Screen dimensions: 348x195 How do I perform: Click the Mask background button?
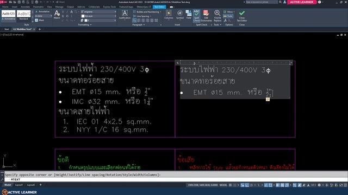point(40,20)
